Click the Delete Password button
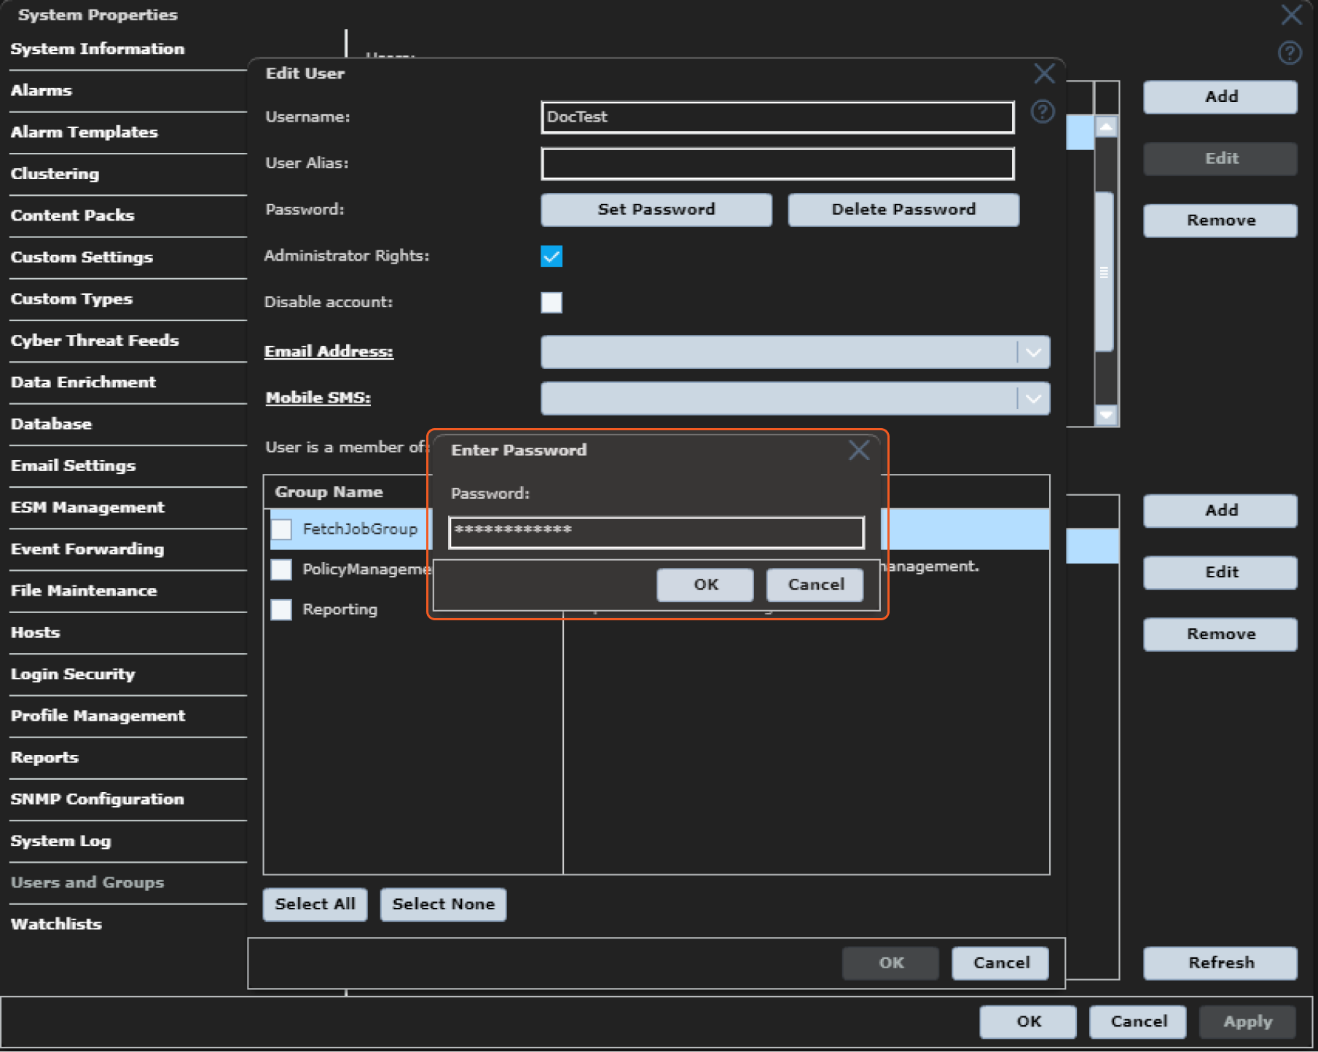Image resolution: width=1318 pixels, height=1052 pixels. point(903,210)
